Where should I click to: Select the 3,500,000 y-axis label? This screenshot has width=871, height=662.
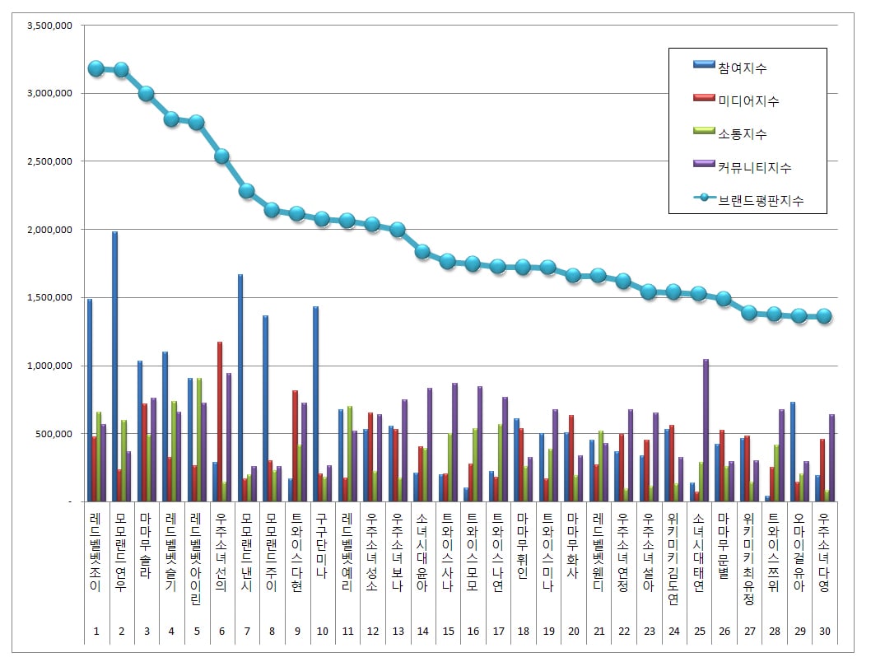point(50,26)
